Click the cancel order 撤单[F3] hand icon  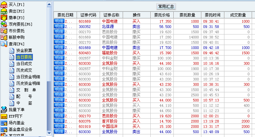(4, 18)
